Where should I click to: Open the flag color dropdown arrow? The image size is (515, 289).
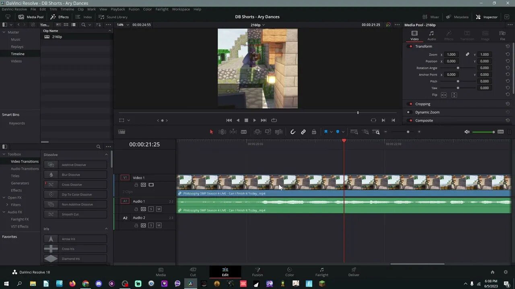pos(331,132)
